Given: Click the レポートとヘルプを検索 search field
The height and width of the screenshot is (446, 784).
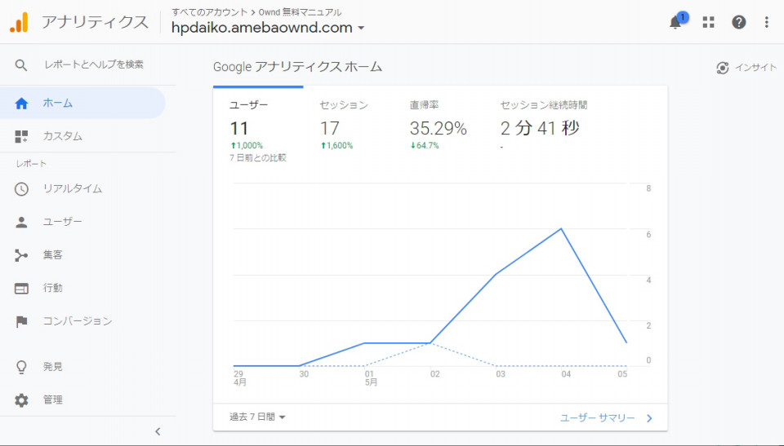Looking at the screenshot, I should coord(94,65).
